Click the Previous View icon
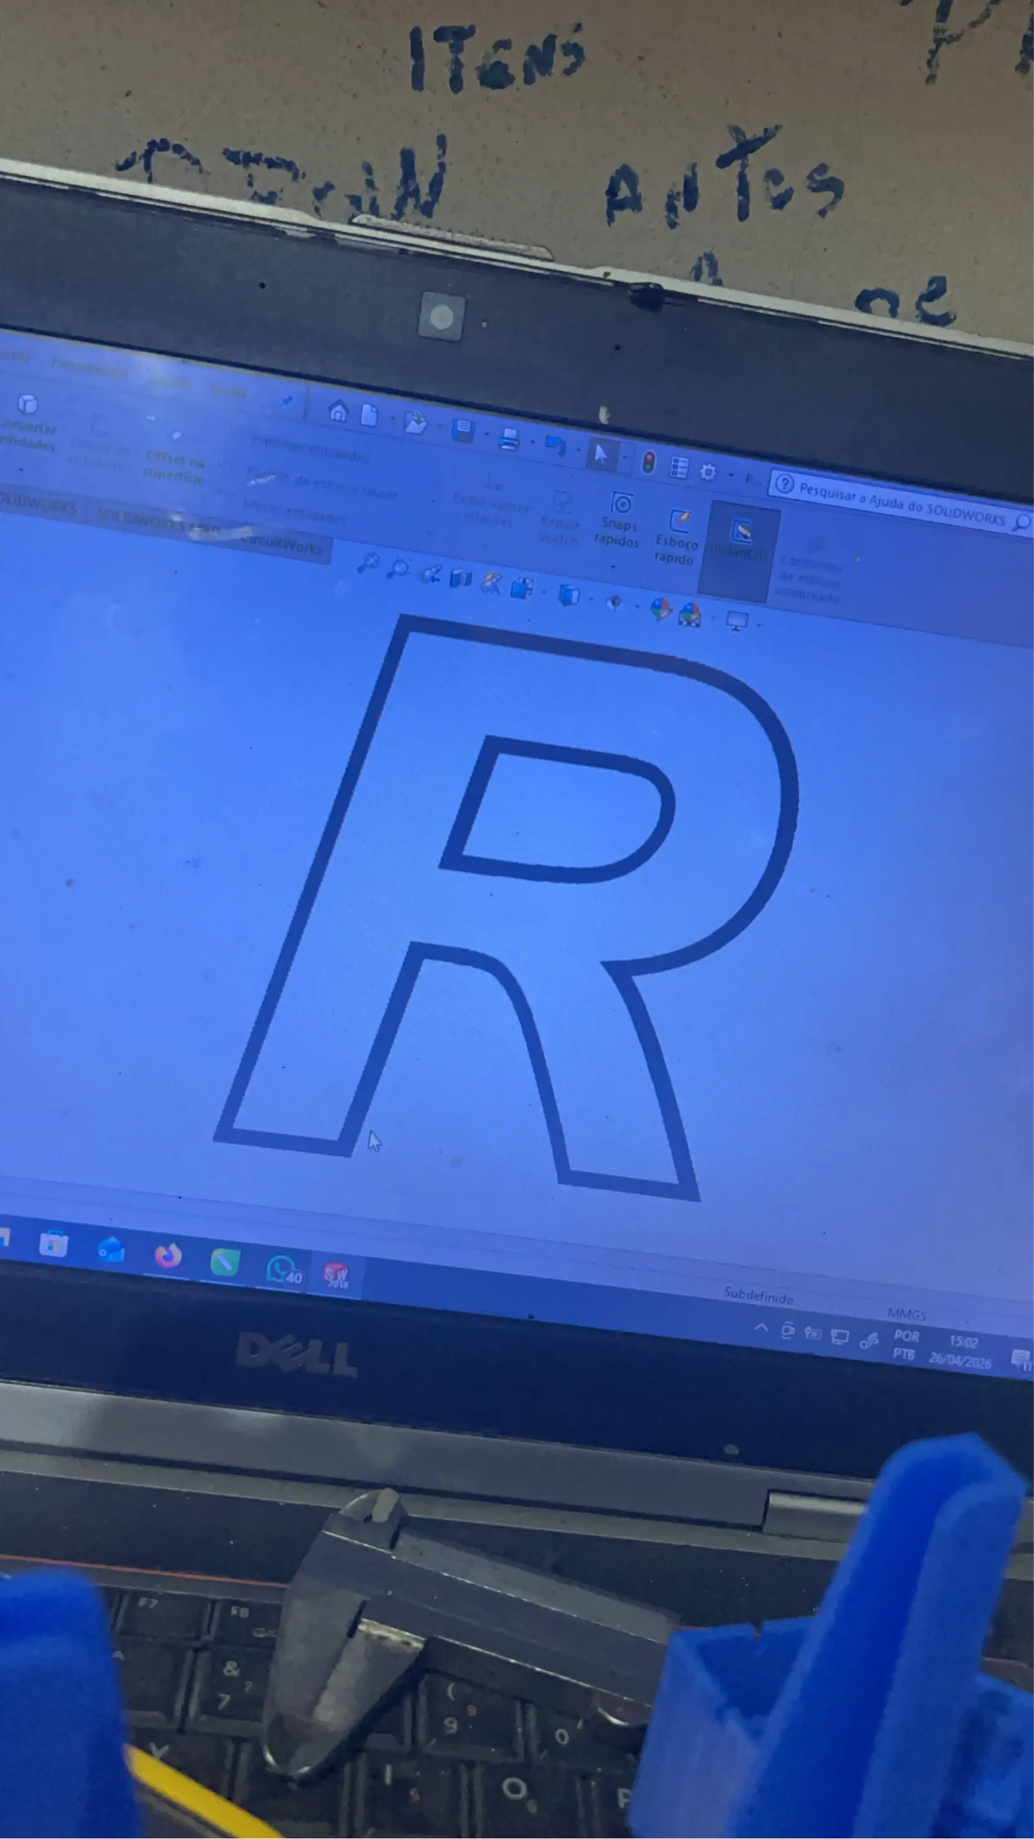1034x1839 pixels. tap(430, 573)
